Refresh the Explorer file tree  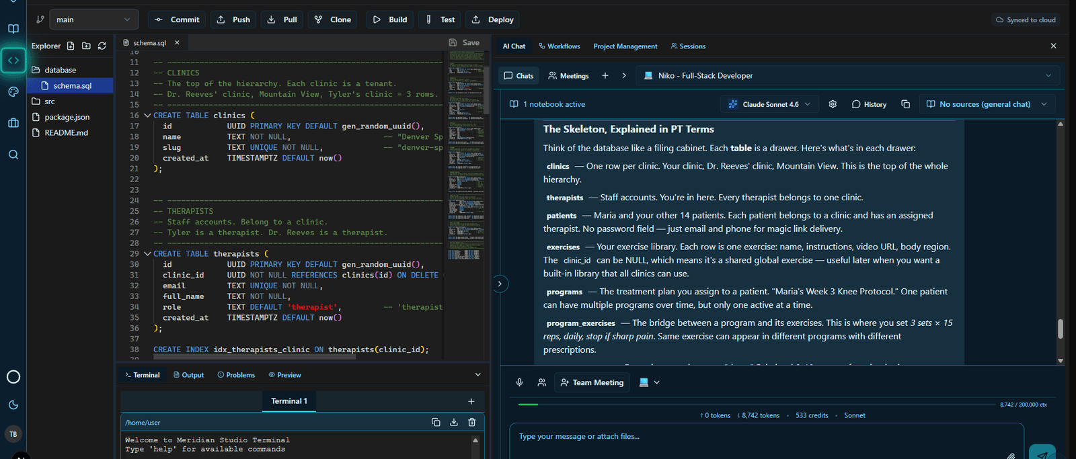[102, 46]
